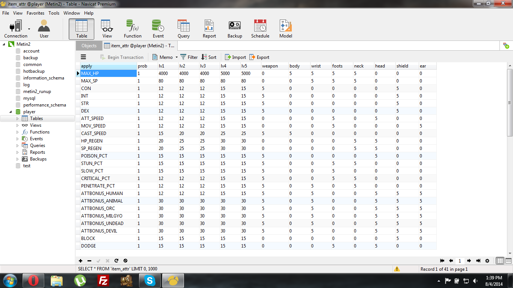Expand the Functions tree node
Viewport: 513px width, 288px height.
[17, 132]
